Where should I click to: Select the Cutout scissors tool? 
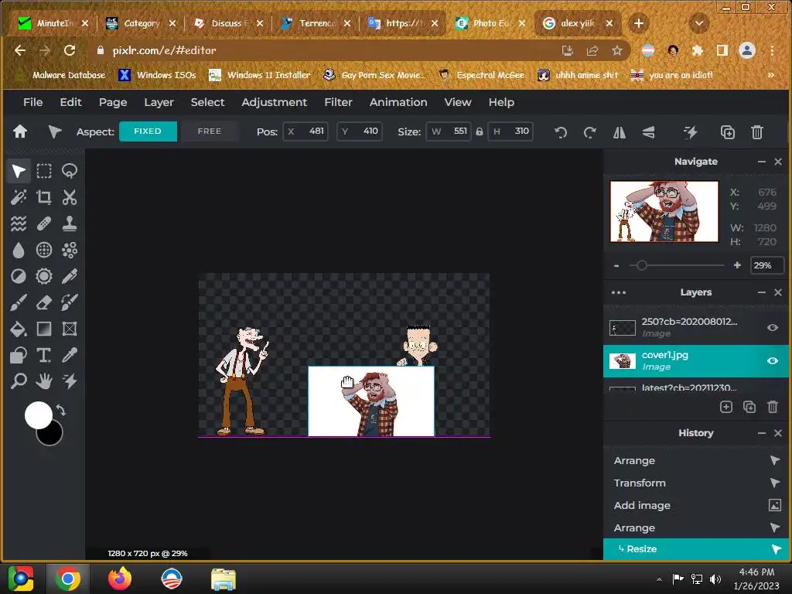(x=70, y=197)
